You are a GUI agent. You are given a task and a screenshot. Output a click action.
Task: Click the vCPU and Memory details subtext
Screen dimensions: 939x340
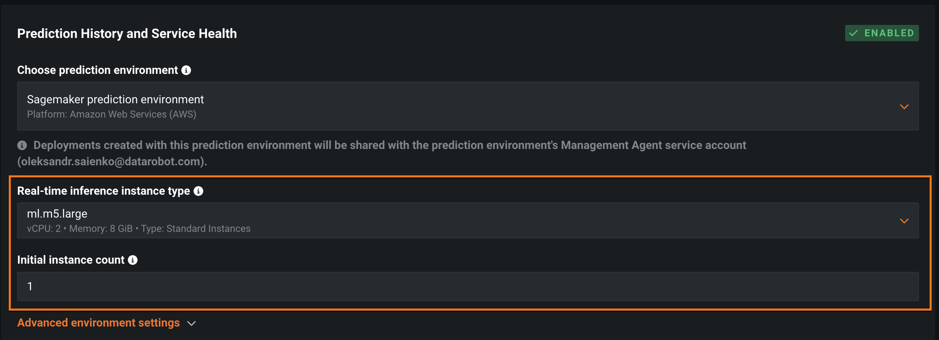tap(138, 229)
